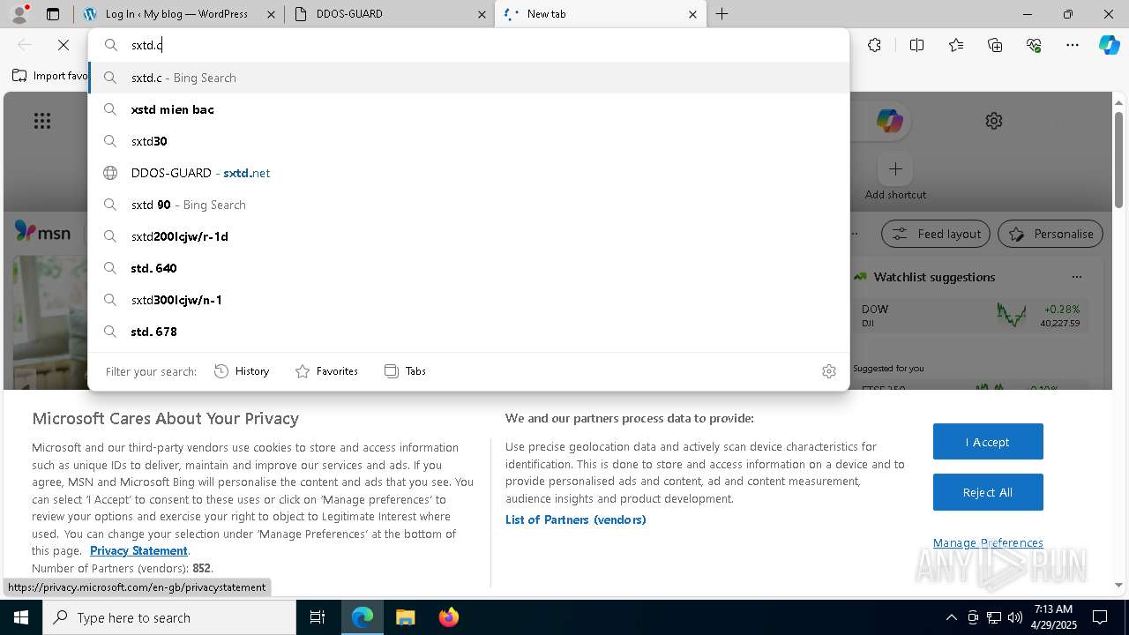Select suggestion 'sxtd300lcjw/n-1'

tap(468, 300)
